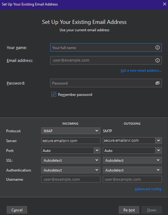Image resolution: width=168 pixels, height=215 pixels.
Task: Open the incoming Authentication dropdown
Action: [71, 170]
